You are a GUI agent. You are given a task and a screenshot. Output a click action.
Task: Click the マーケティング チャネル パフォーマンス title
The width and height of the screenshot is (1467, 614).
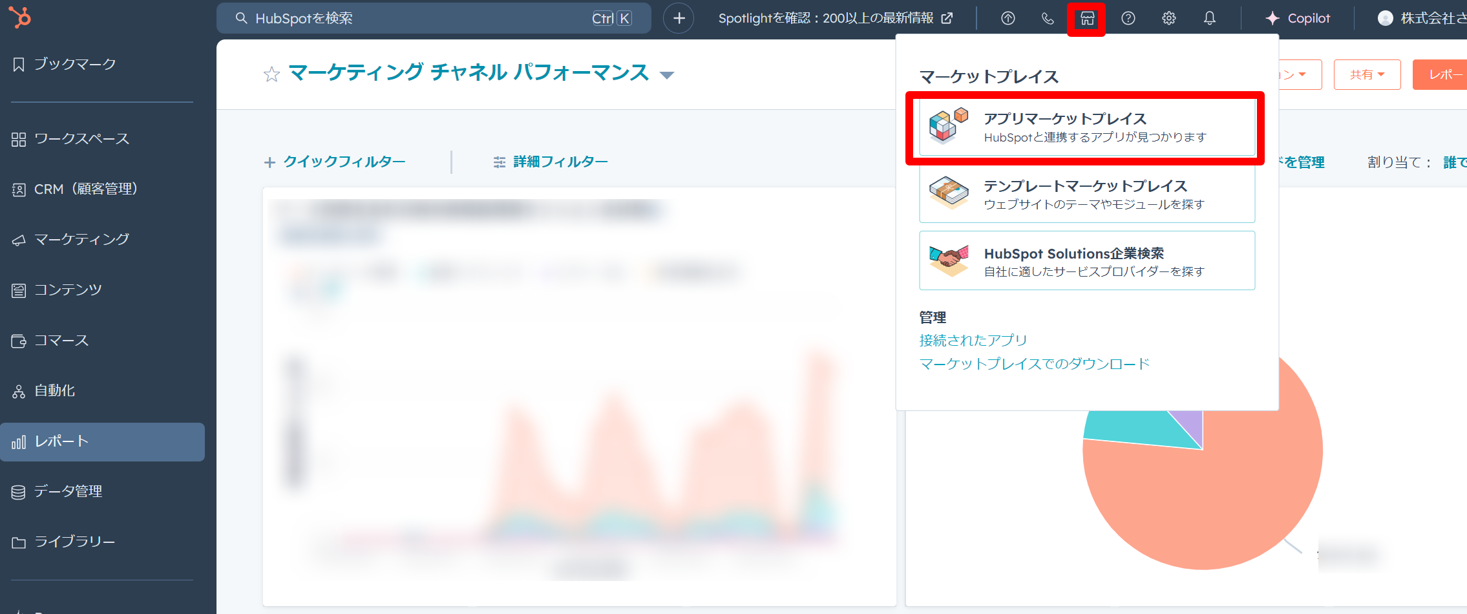click(x=469, y=73)
